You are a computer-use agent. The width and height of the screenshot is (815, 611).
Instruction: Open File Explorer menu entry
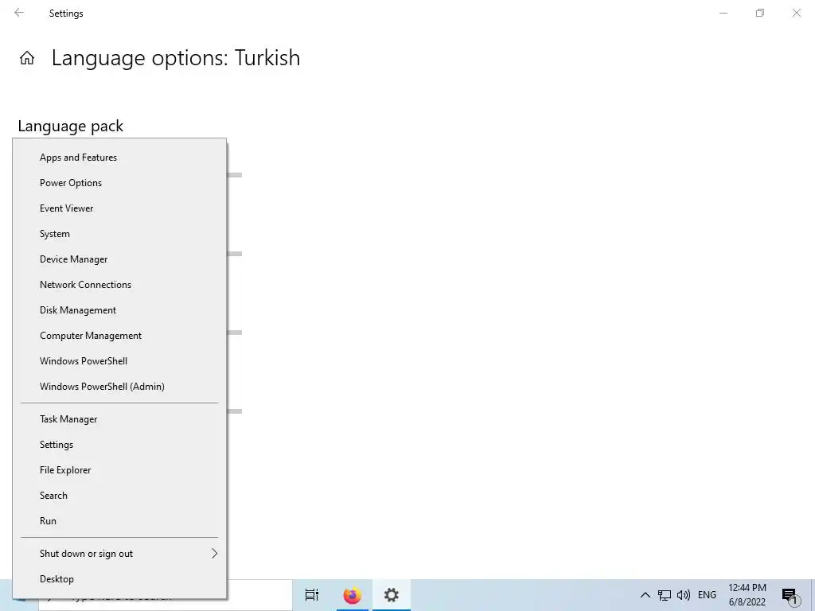(x=119, y=470)
